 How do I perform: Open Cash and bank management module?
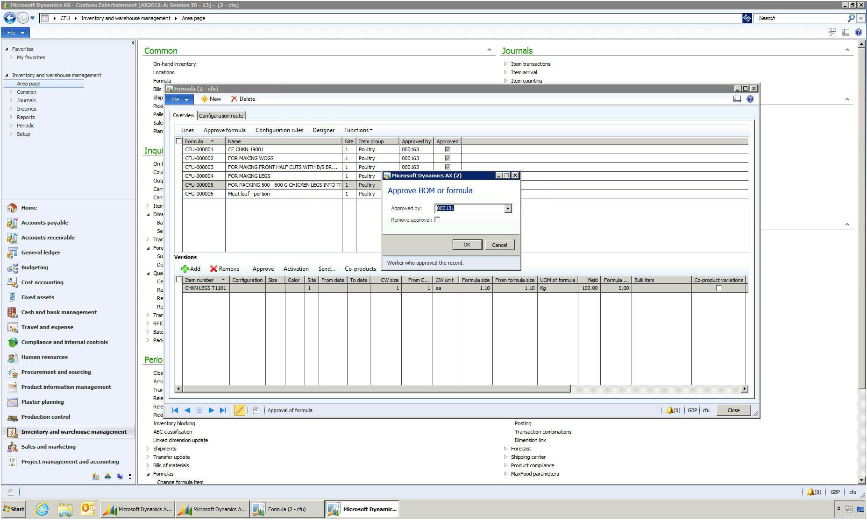click(x=59, y=312)
